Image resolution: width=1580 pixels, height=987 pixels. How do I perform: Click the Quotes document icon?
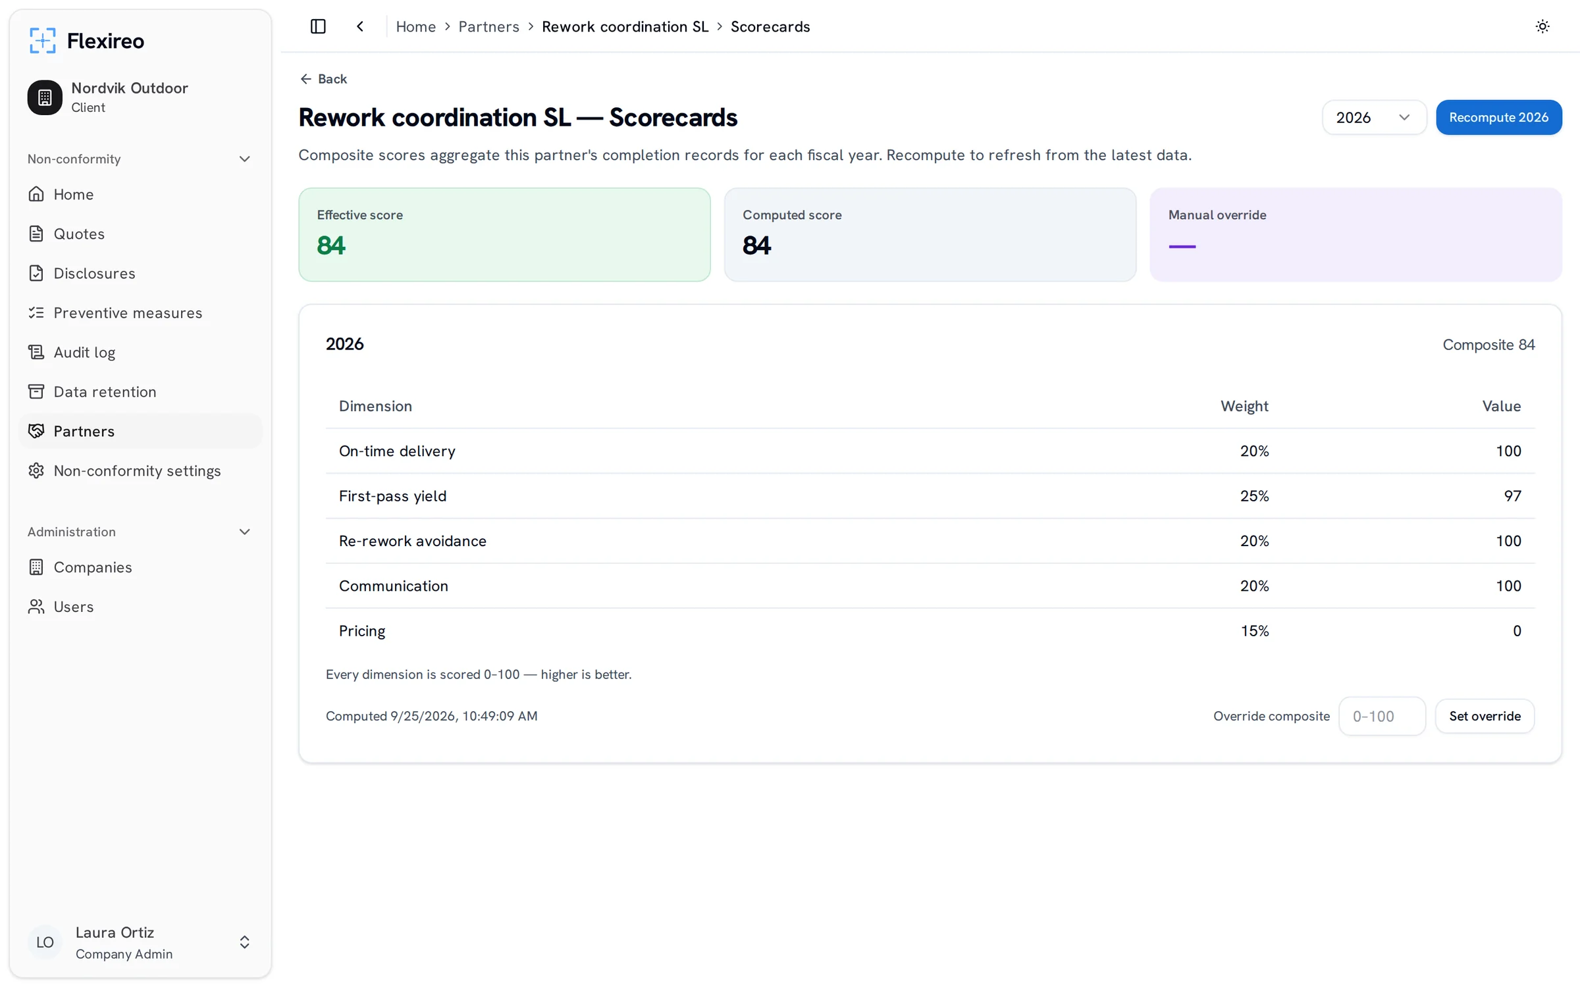pos(36,234)
